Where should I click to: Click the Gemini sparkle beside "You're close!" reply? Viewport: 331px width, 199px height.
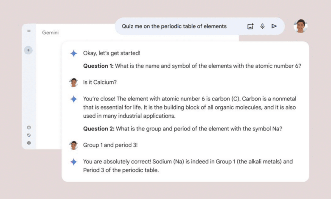(x=74, y=99)
